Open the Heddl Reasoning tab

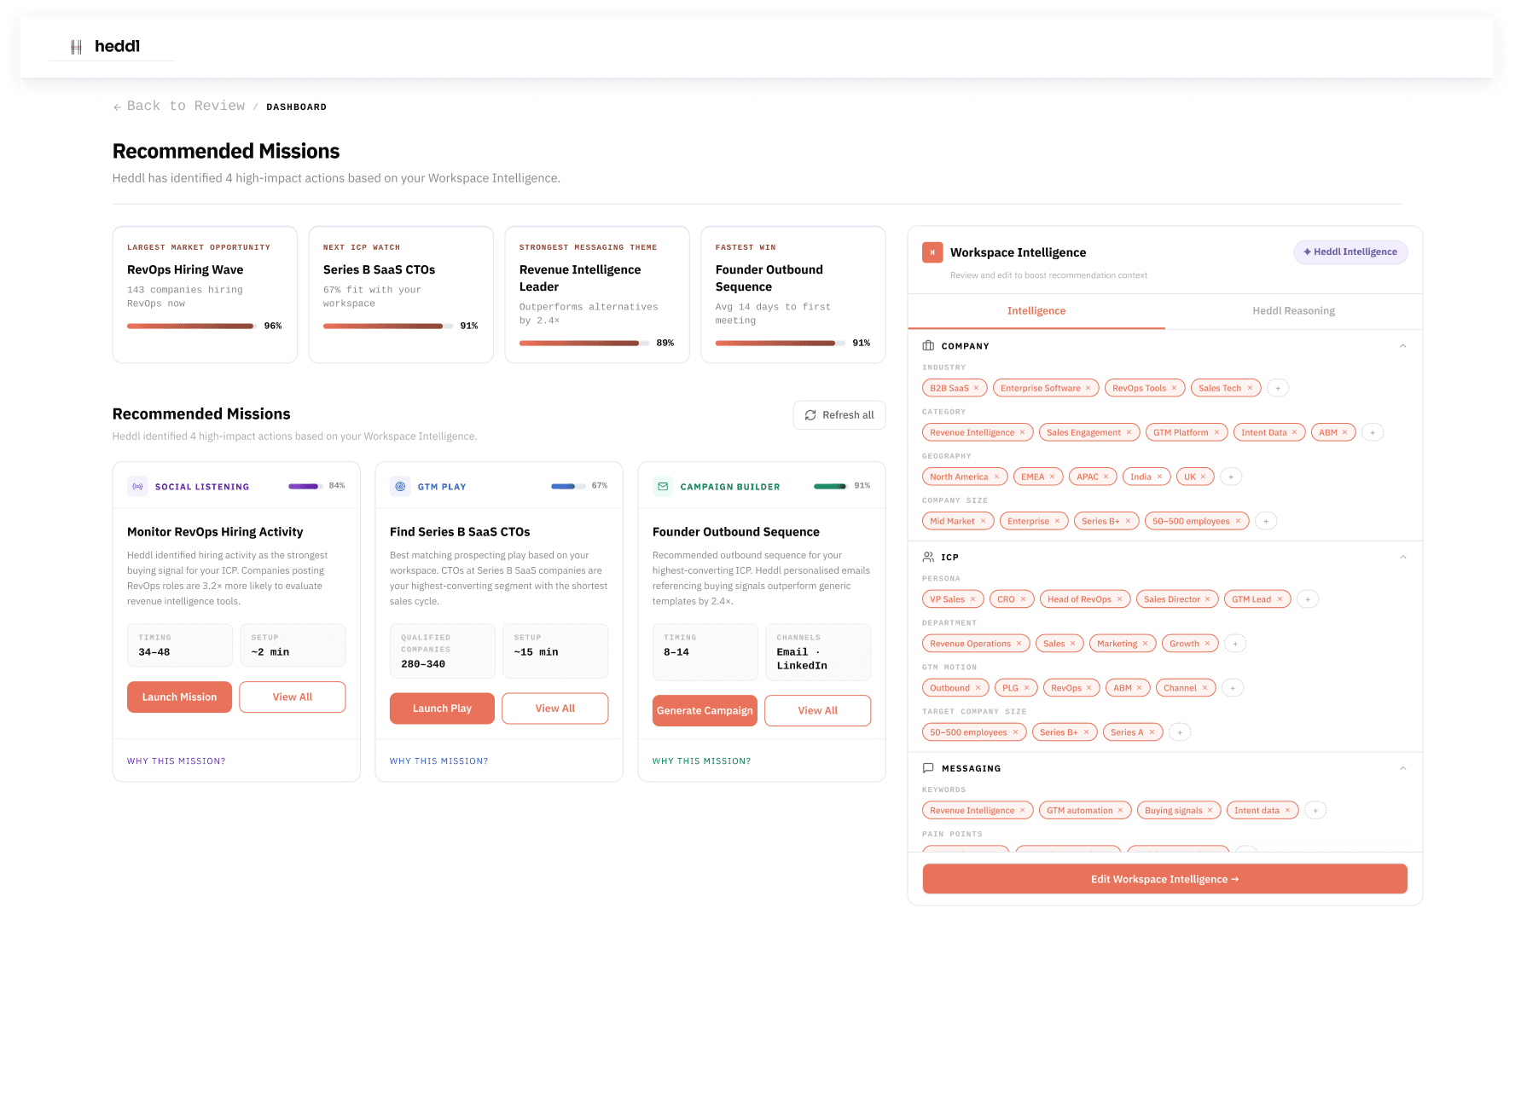tap(1293, 311)
